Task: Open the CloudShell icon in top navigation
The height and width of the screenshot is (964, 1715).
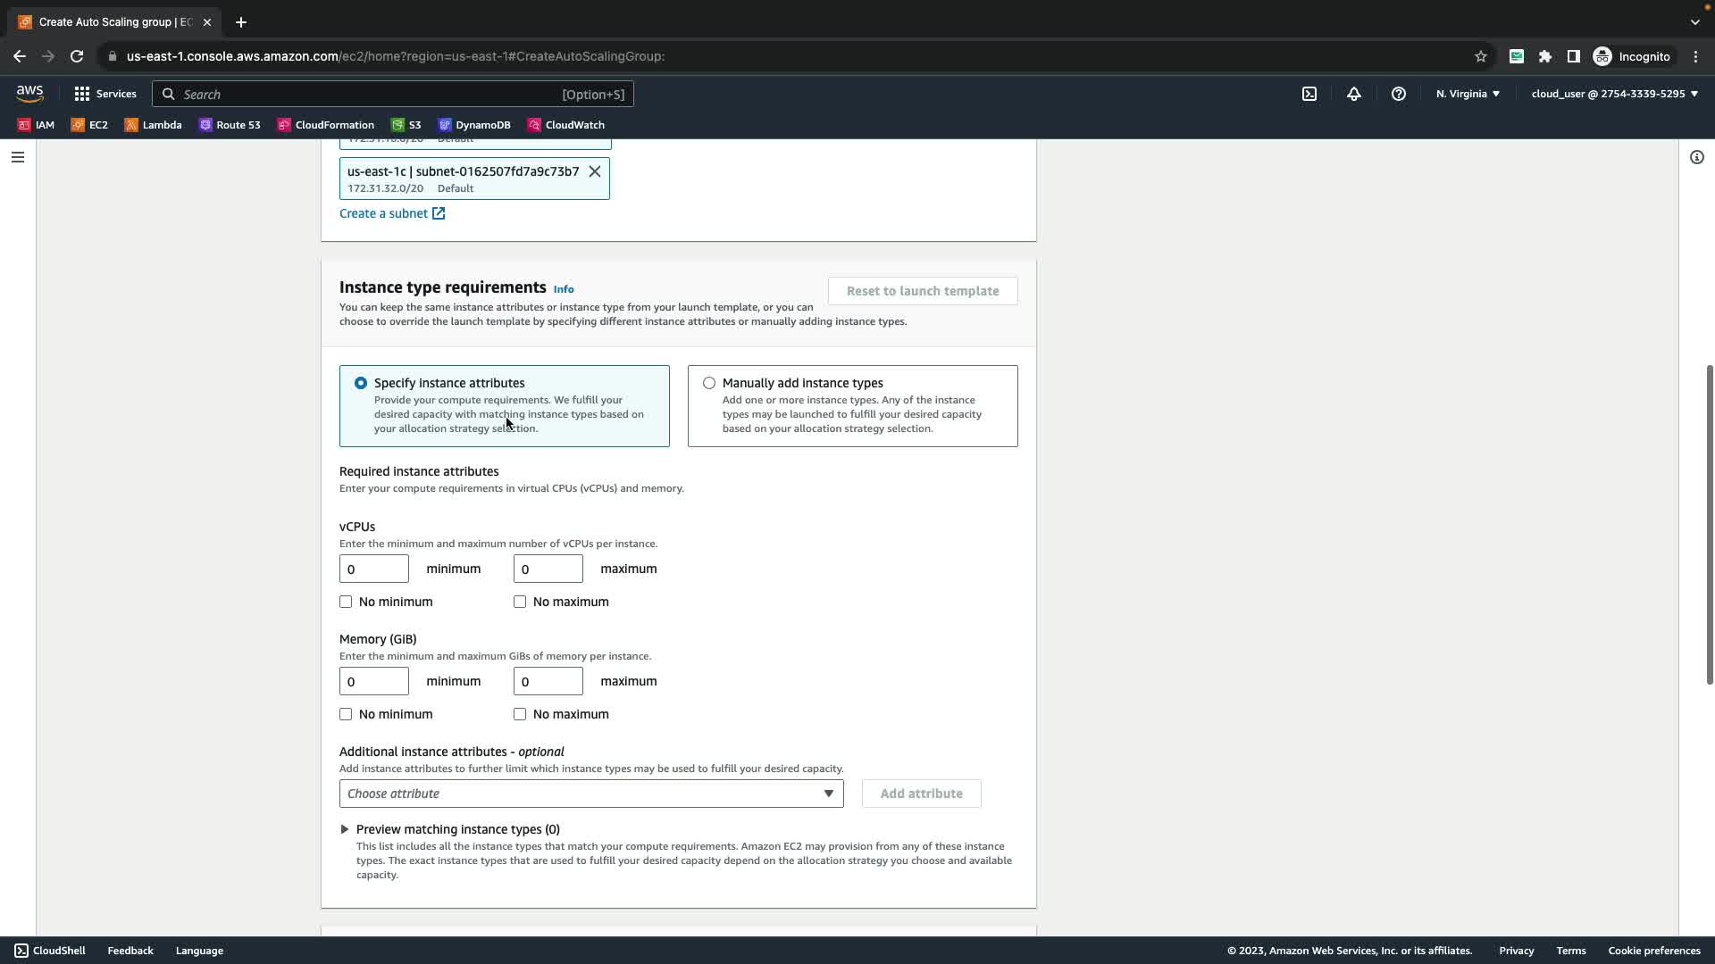Action: pyautogui.click(x=1309, y=94)
